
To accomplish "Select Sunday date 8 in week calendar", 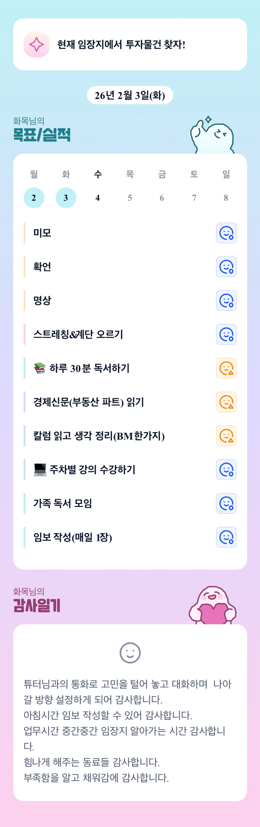I will (x=226, y=198).
